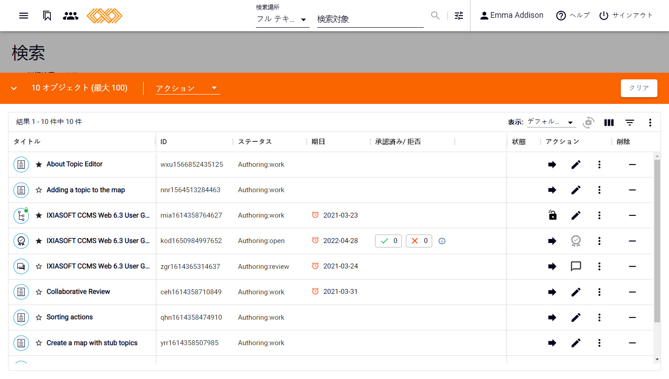
Task: Click the orange IXIASOFT logo
Action: [x=104, y=16]
